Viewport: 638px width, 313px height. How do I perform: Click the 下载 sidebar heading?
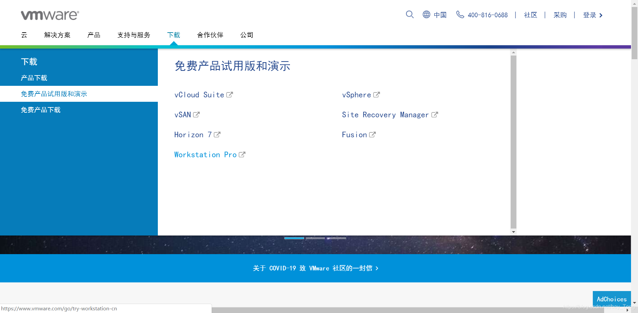click(x=29, y=62)
